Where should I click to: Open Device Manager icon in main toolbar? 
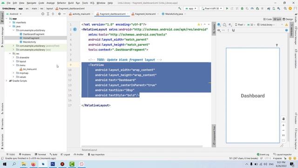point(274,8)
